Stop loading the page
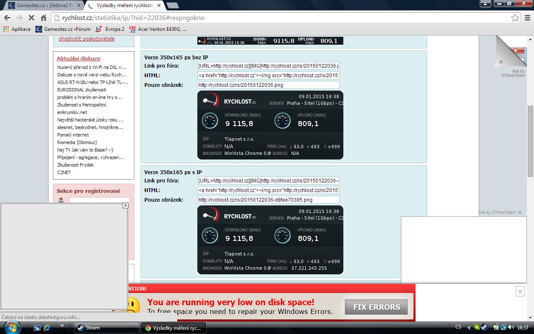 31,18
